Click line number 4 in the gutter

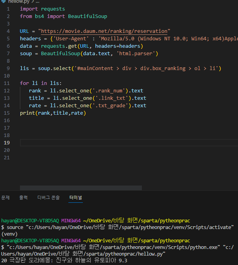coord(8,31)
